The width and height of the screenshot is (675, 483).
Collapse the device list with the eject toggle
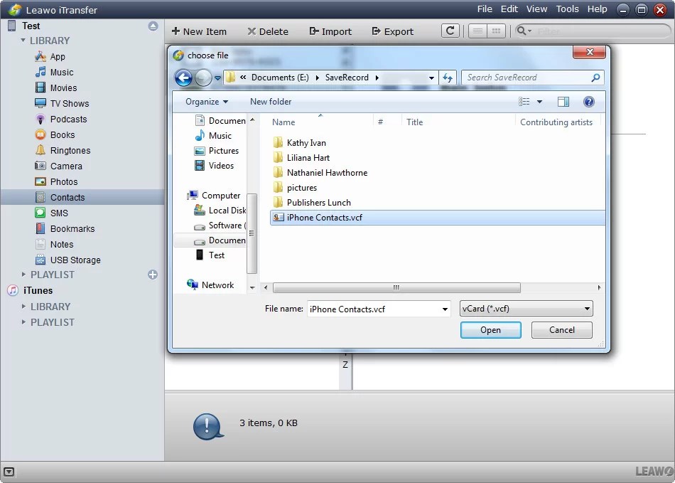153,25
